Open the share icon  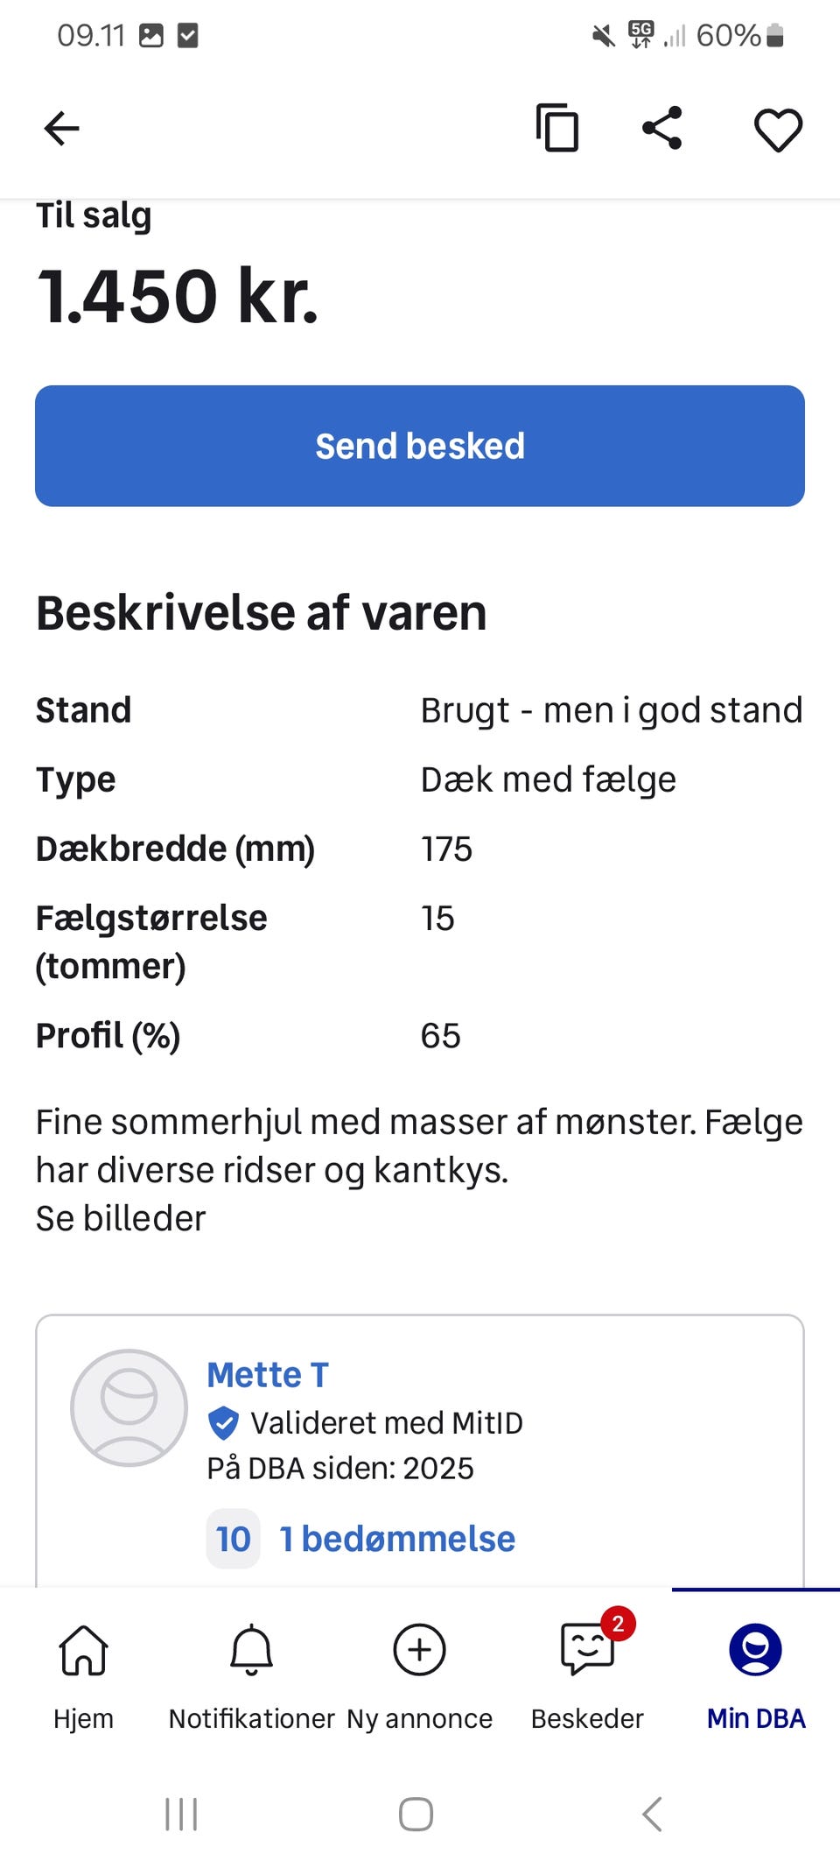point(662,129)
